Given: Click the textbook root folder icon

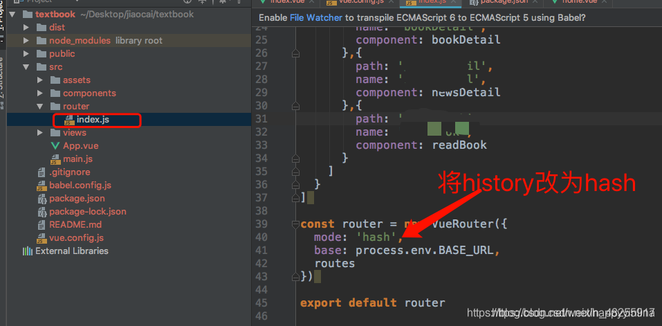Looking at the screenshot, I should [28, 15].
